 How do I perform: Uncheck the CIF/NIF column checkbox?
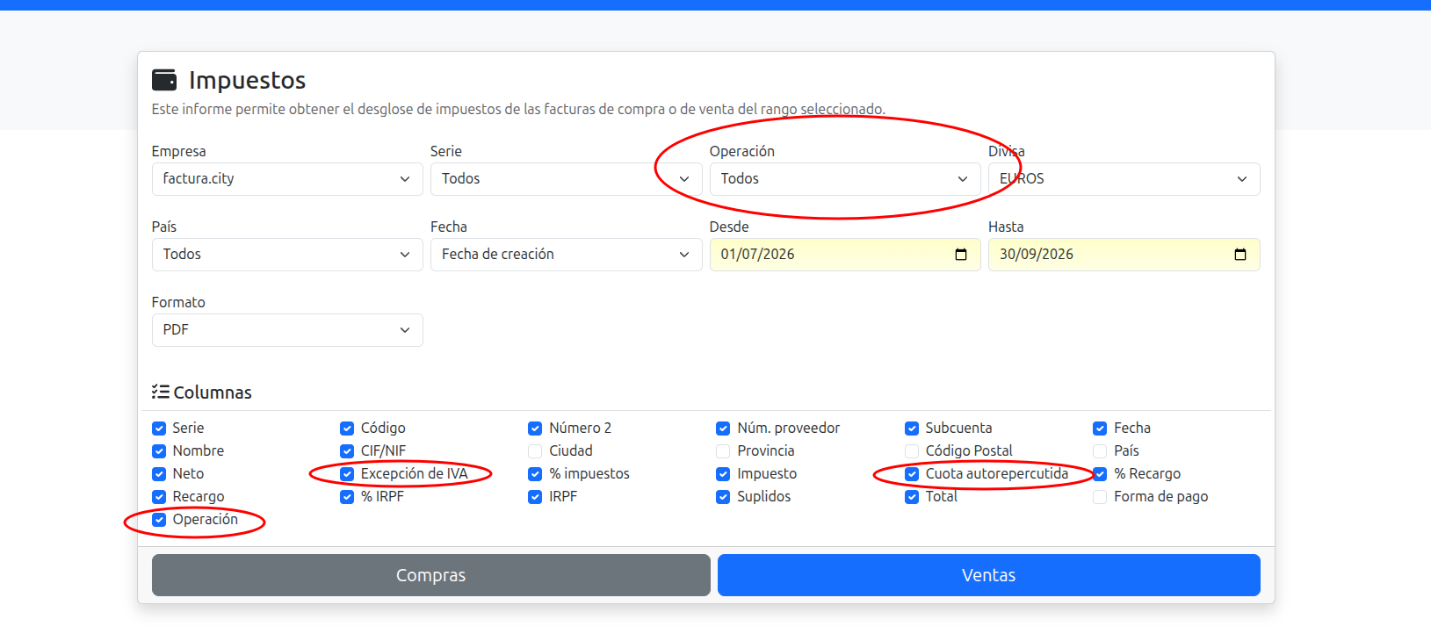click(x=347, y=451)
